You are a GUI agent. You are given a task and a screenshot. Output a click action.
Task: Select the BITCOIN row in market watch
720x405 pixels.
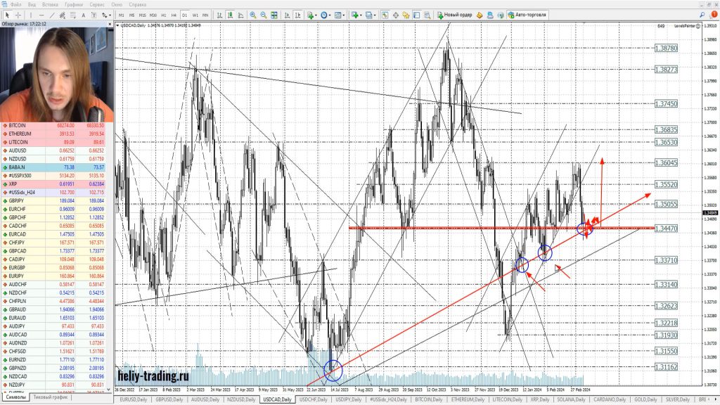click(x=28, y=125)
